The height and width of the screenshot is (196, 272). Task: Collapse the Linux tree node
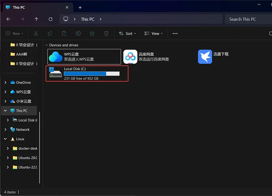click(x=6, y=139)
